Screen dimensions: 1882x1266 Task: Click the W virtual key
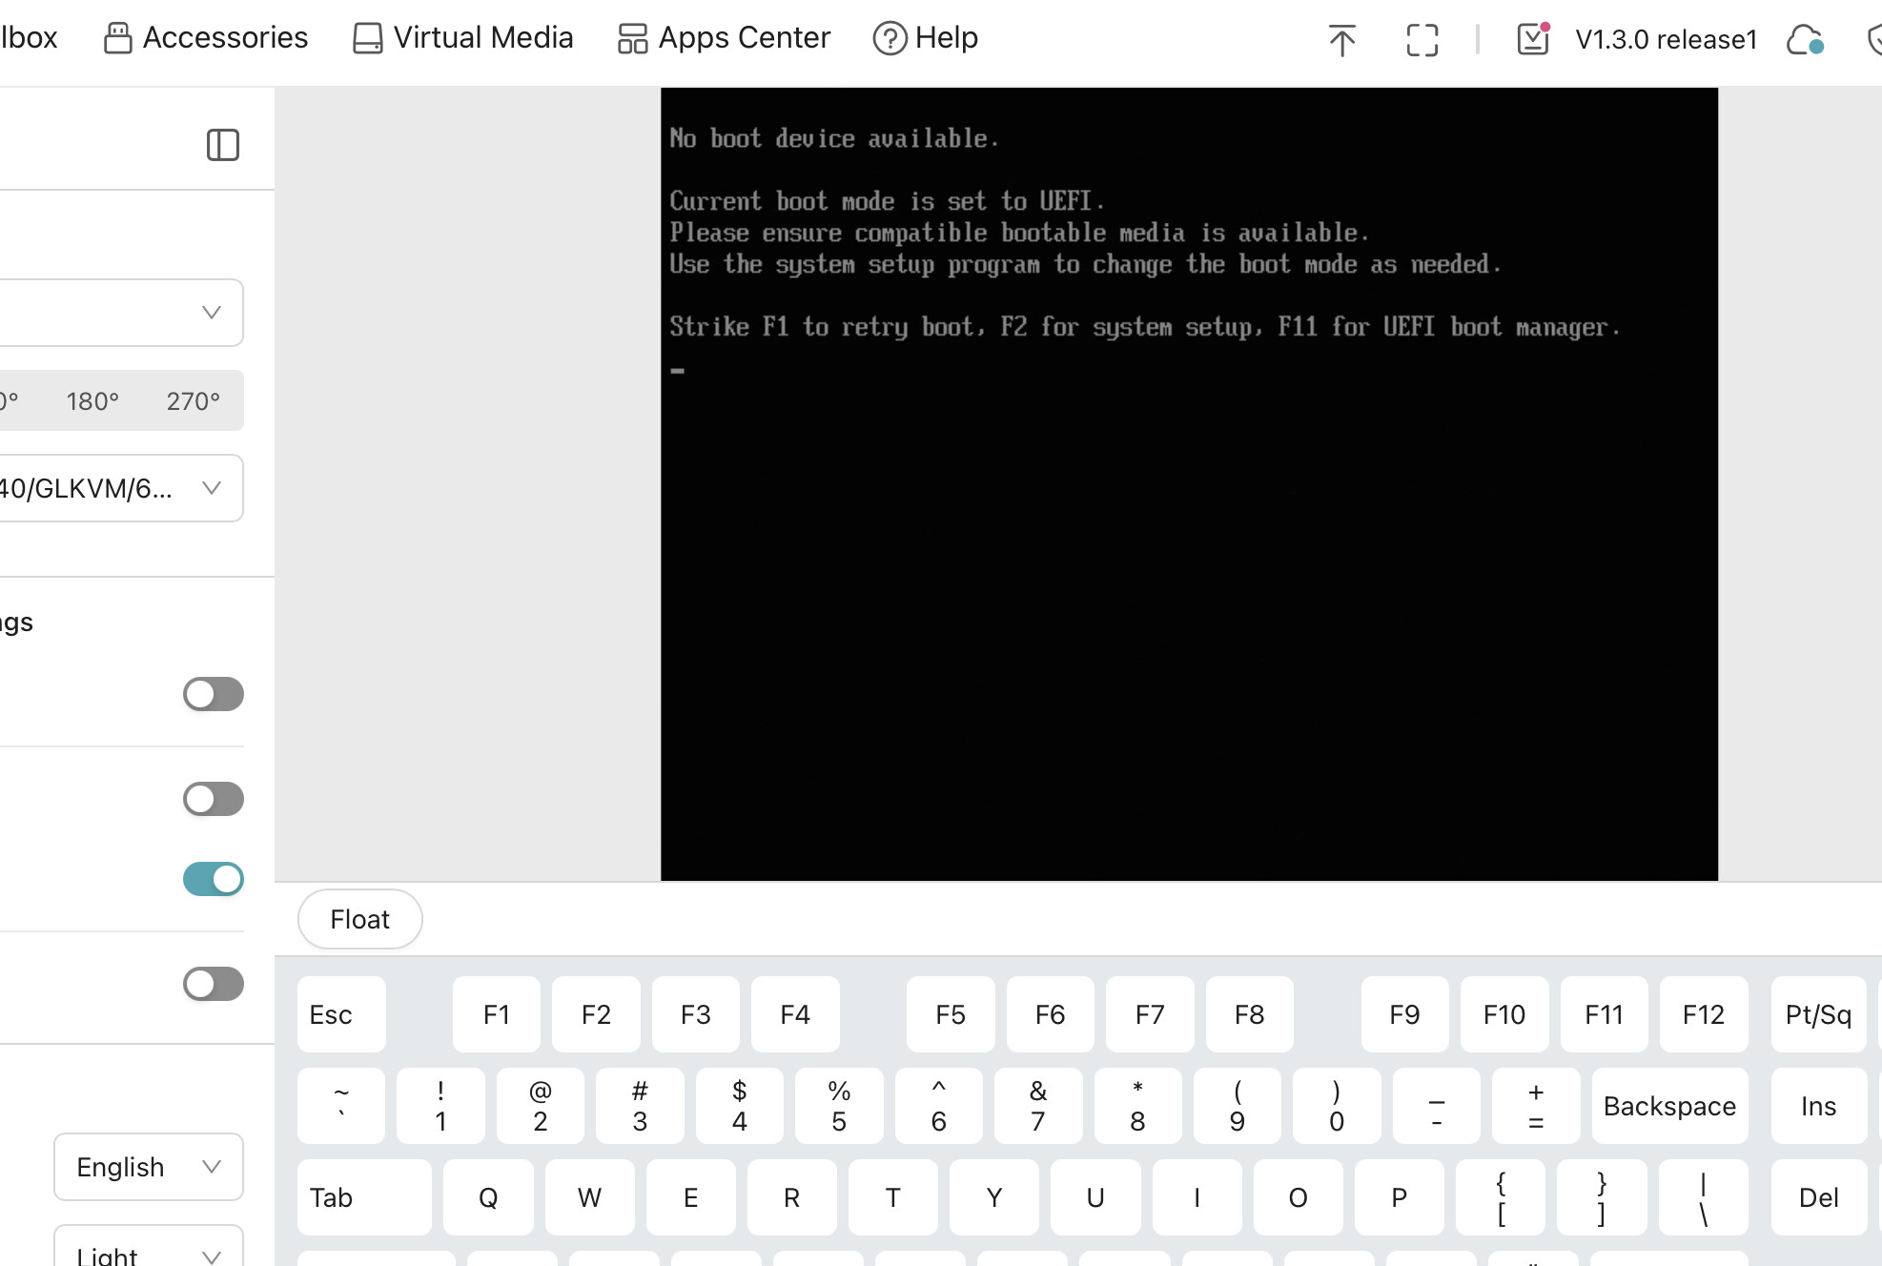click(590, 1197)
